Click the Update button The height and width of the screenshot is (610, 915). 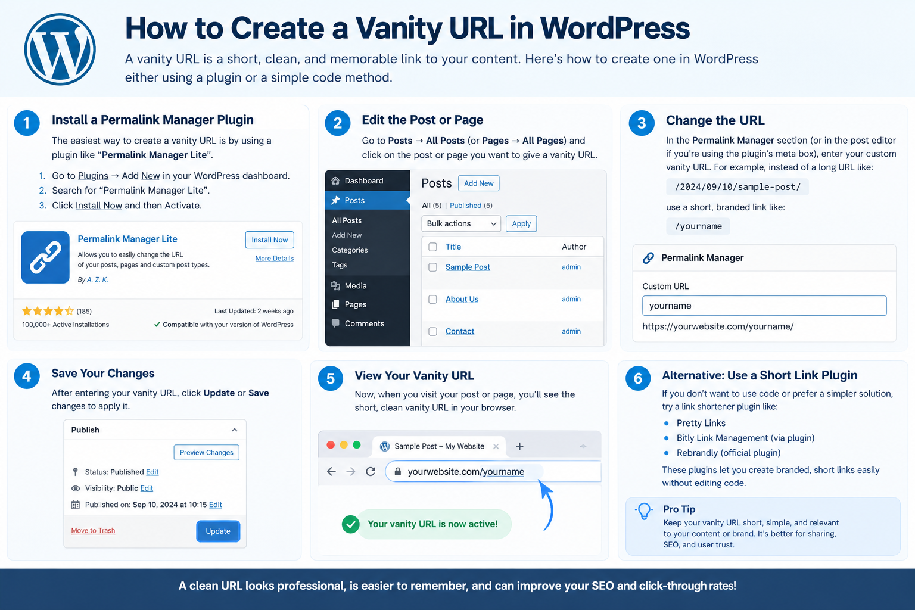coord(218,531)
